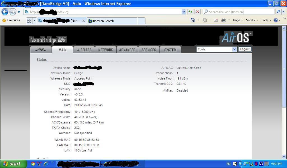Launch Chrome from the quick launch bar

33,164
